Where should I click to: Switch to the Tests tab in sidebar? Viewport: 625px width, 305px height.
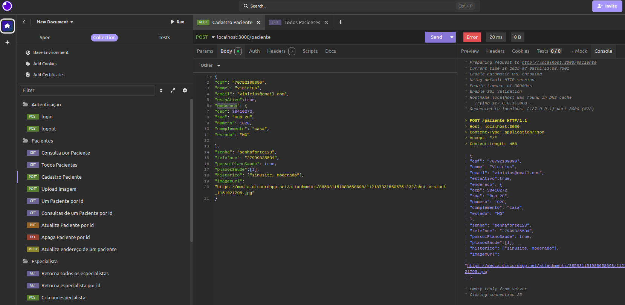pyautogui.click(x=164, y=38)
